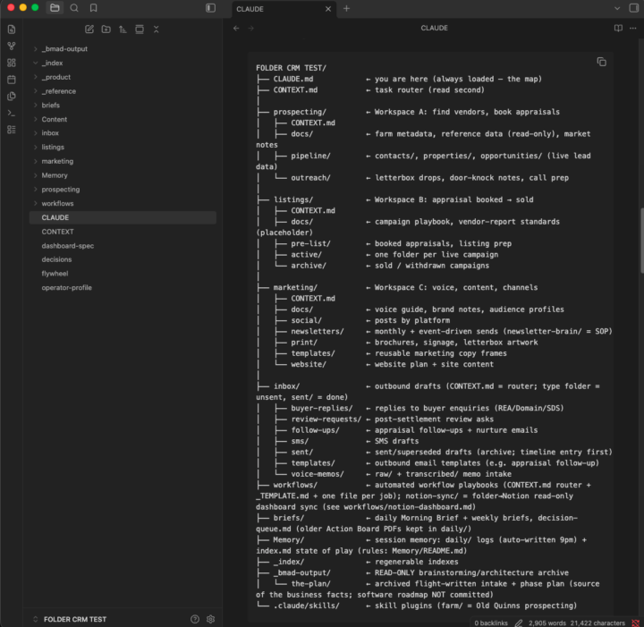Viewport: 644px width, 627px height.
Task: Open bookmarks panel icon
Action: 94,8
